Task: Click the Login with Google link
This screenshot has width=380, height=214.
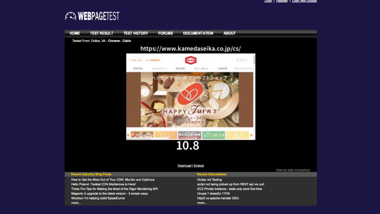Action: (304, 1)
